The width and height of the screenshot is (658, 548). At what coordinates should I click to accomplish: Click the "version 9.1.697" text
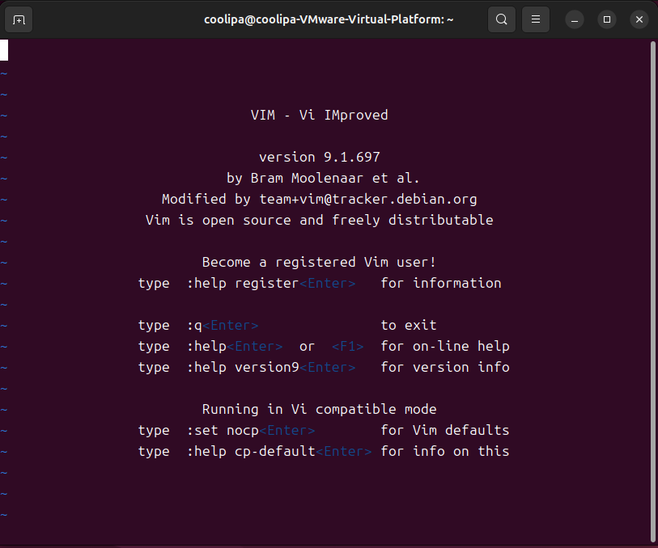[x=320, y=157]
